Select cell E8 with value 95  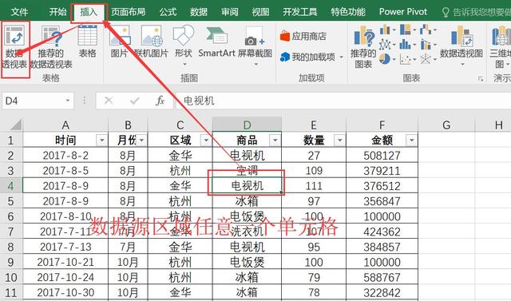tap(314, 247)
